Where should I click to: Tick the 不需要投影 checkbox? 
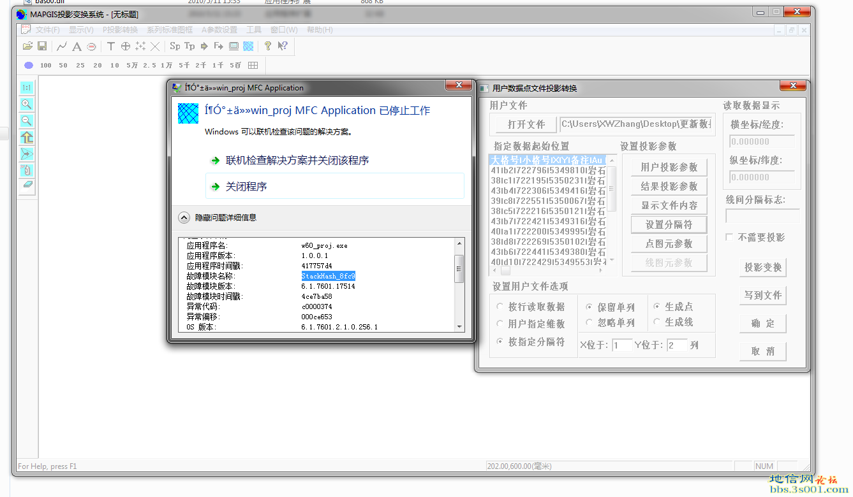(729, 237)
